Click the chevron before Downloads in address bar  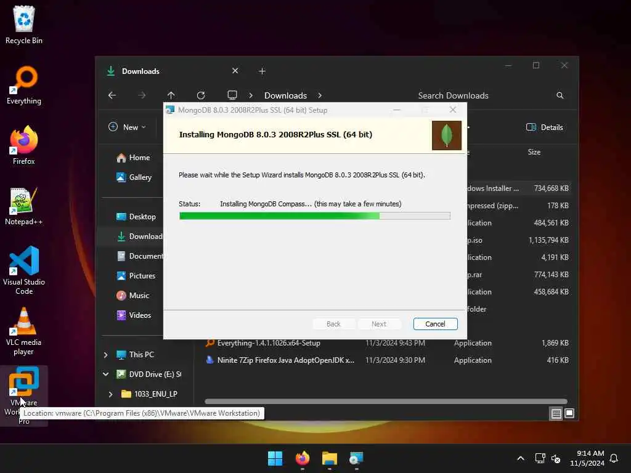pos(251,95)
